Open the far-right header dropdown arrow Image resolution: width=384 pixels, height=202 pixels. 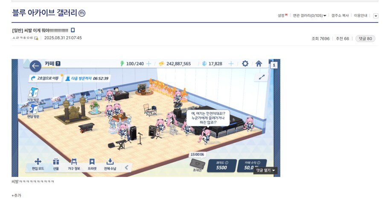coord(375,16)
